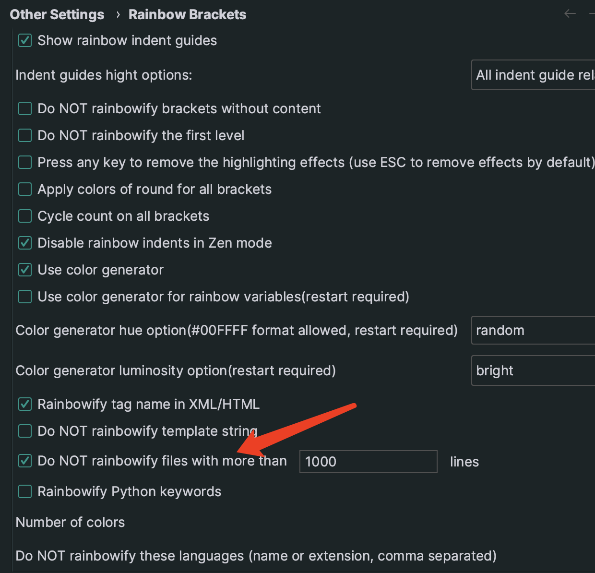Open the indent guides highlight options dropdown
595x573 pixels.
[533, 75]
